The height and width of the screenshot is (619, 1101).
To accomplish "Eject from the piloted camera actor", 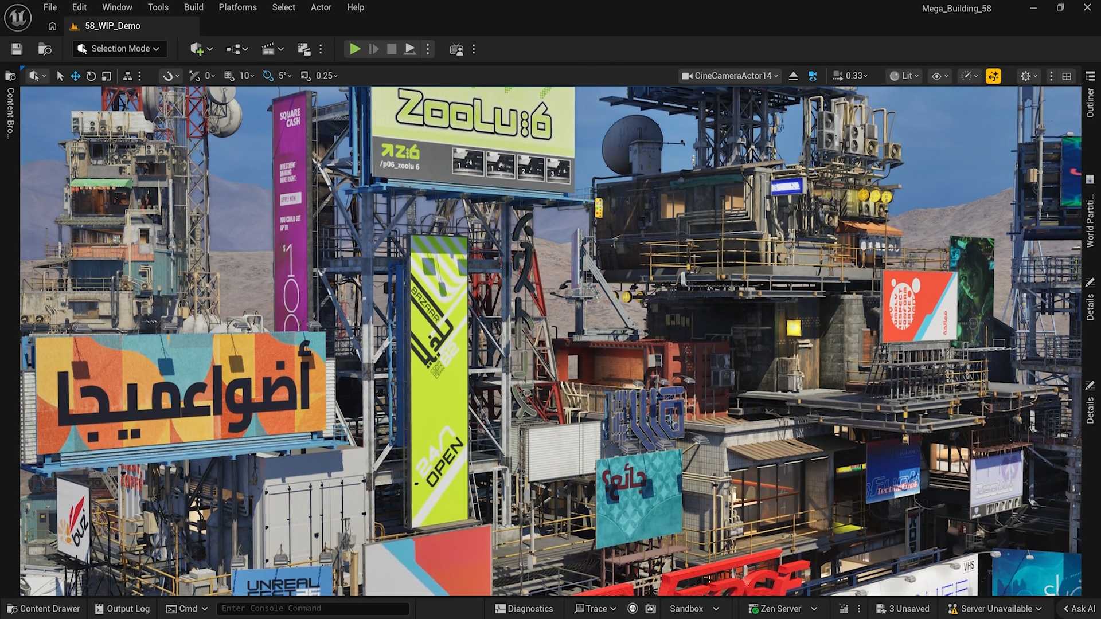I will pyautogui.click(x=794, y=76).
